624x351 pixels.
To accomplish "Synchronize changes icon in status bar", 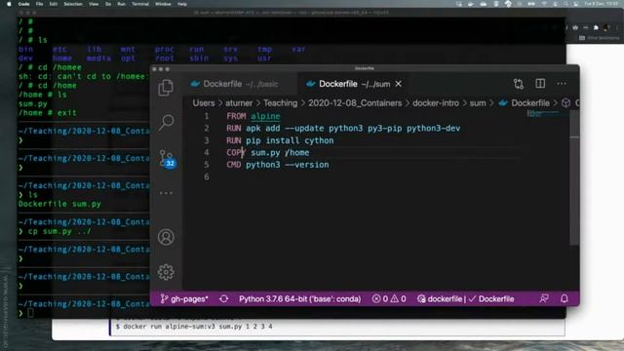I will (223, 299).
